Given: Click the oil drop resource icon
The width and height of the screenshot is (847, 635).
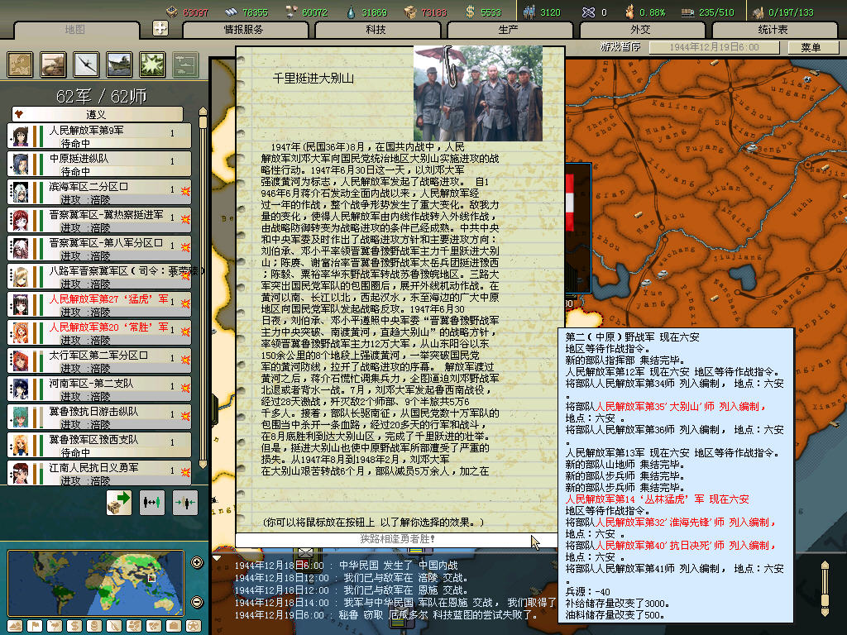Looking at the screenshot, I should [352, 12].
